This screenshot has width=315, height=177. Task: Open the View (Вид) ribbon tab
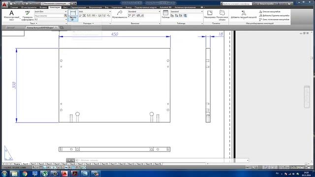pyautogui.click(x=107, y=7)
